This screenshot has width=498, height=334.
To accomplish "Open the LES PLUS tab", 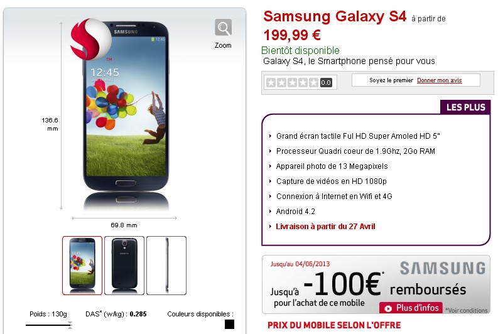I will coord(465,107).
